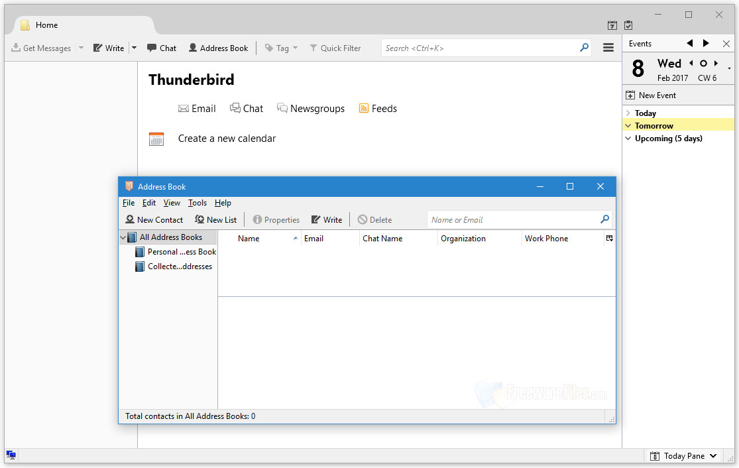Sort by Chat Name column header
The width and height of the screenshot is (739, 468).
399,239
